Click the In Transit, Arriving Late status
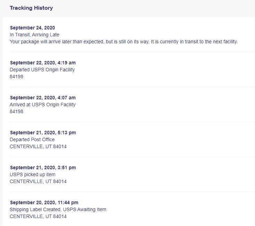The width and height of the screenshot is (255, 226). pos(35,35)
